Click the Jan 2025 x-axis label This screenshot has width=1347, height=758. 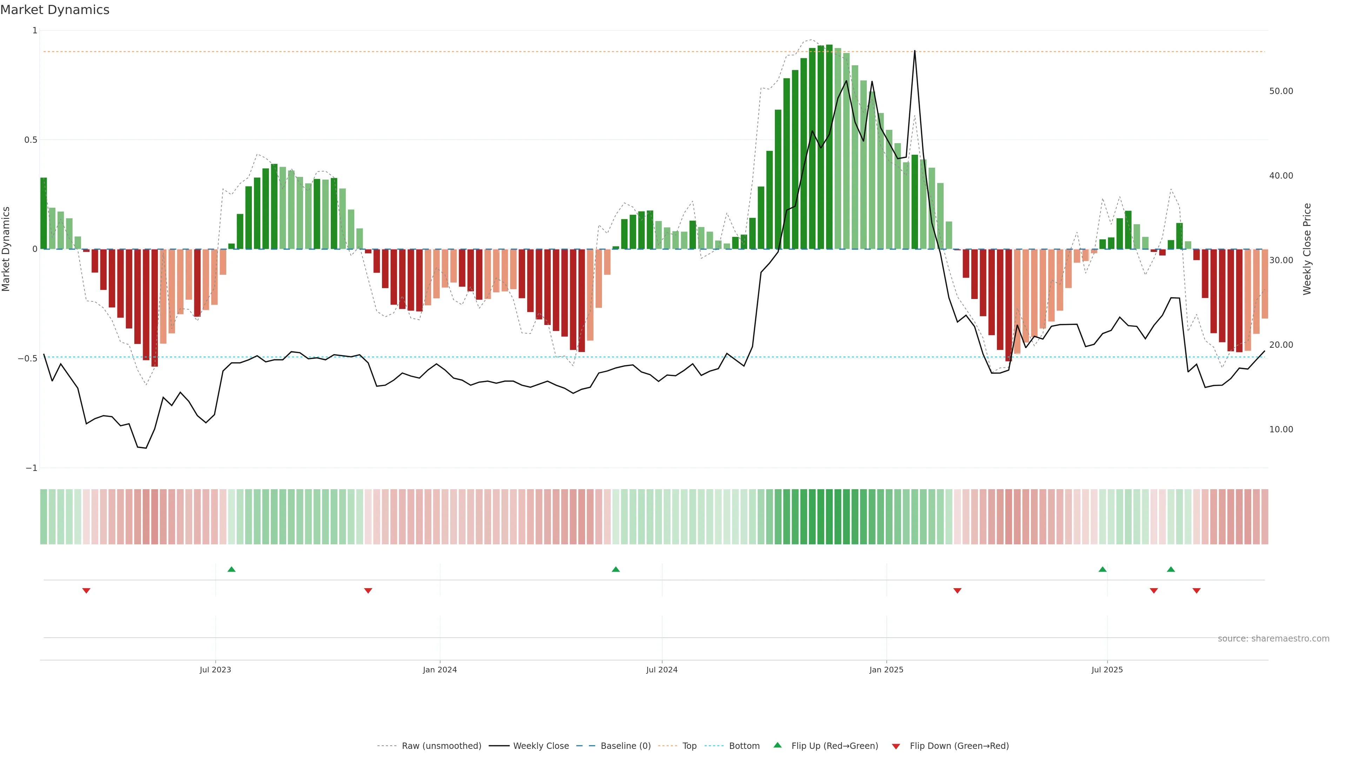(x=886, y=670)
